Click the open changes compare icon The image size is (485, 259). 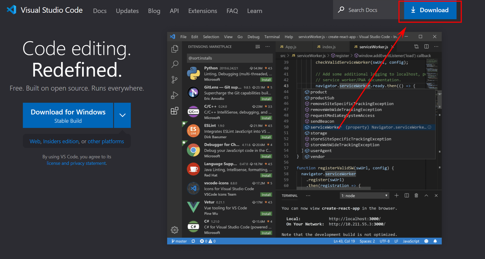(x=416, y=47)
